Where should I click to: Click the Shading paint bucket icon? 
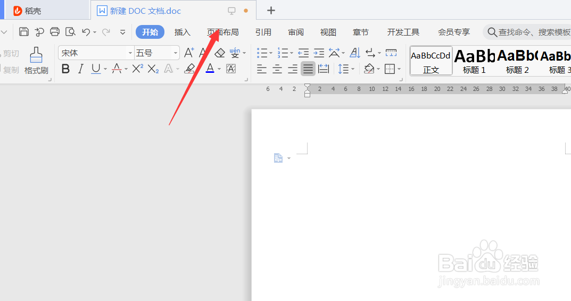(x=369, y=69)
